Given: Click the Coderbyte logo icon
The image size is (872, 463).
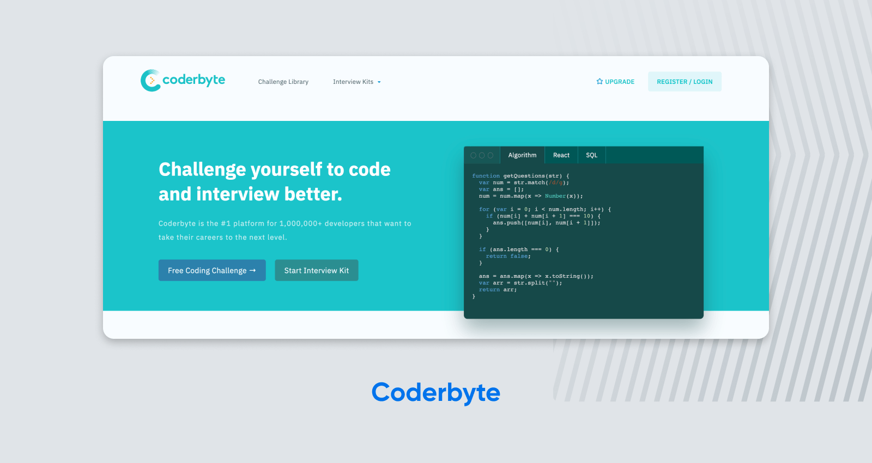Looking at the screenshot, I should click(151, 81).
